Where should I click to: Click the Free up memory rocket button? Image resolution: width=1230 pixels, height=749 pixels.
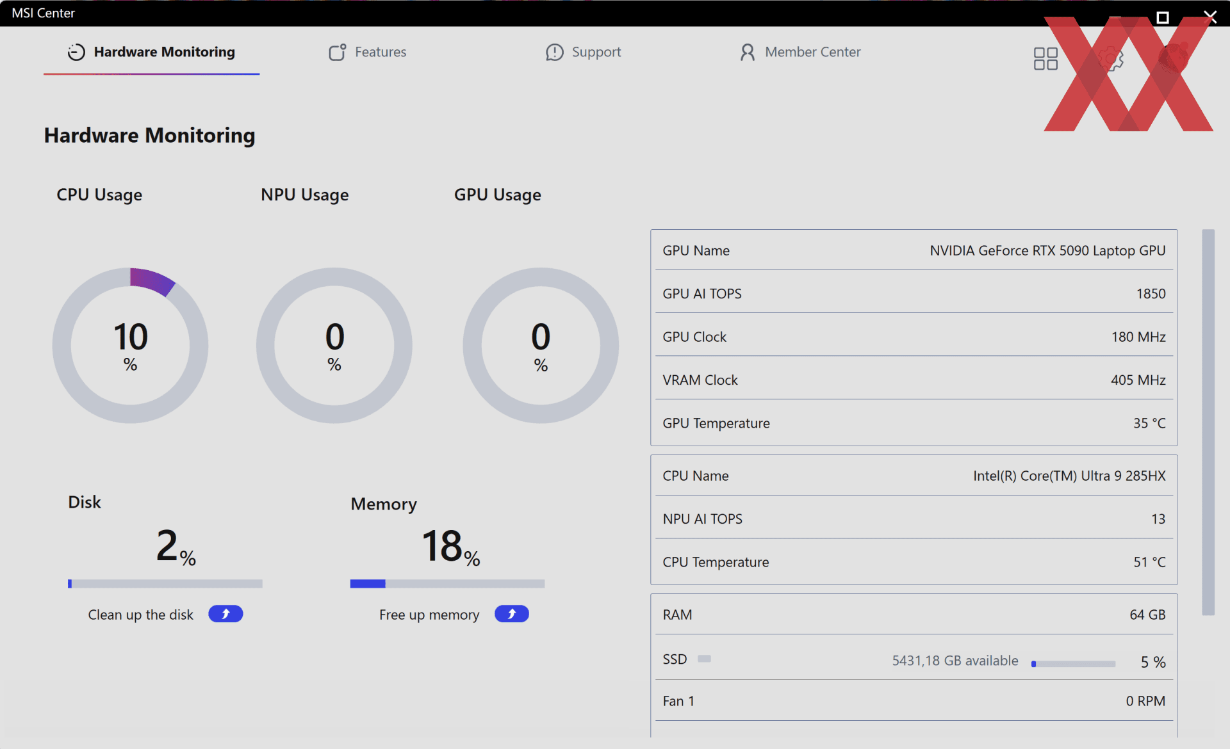[x=512, y=614]
